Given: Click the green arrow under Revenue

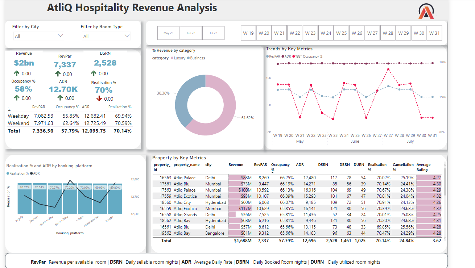Looking at the screenshot, I should pos(17,74).
